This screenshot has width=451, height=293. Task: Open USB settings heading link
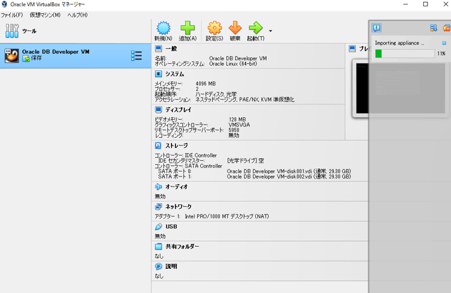point(171,227)
